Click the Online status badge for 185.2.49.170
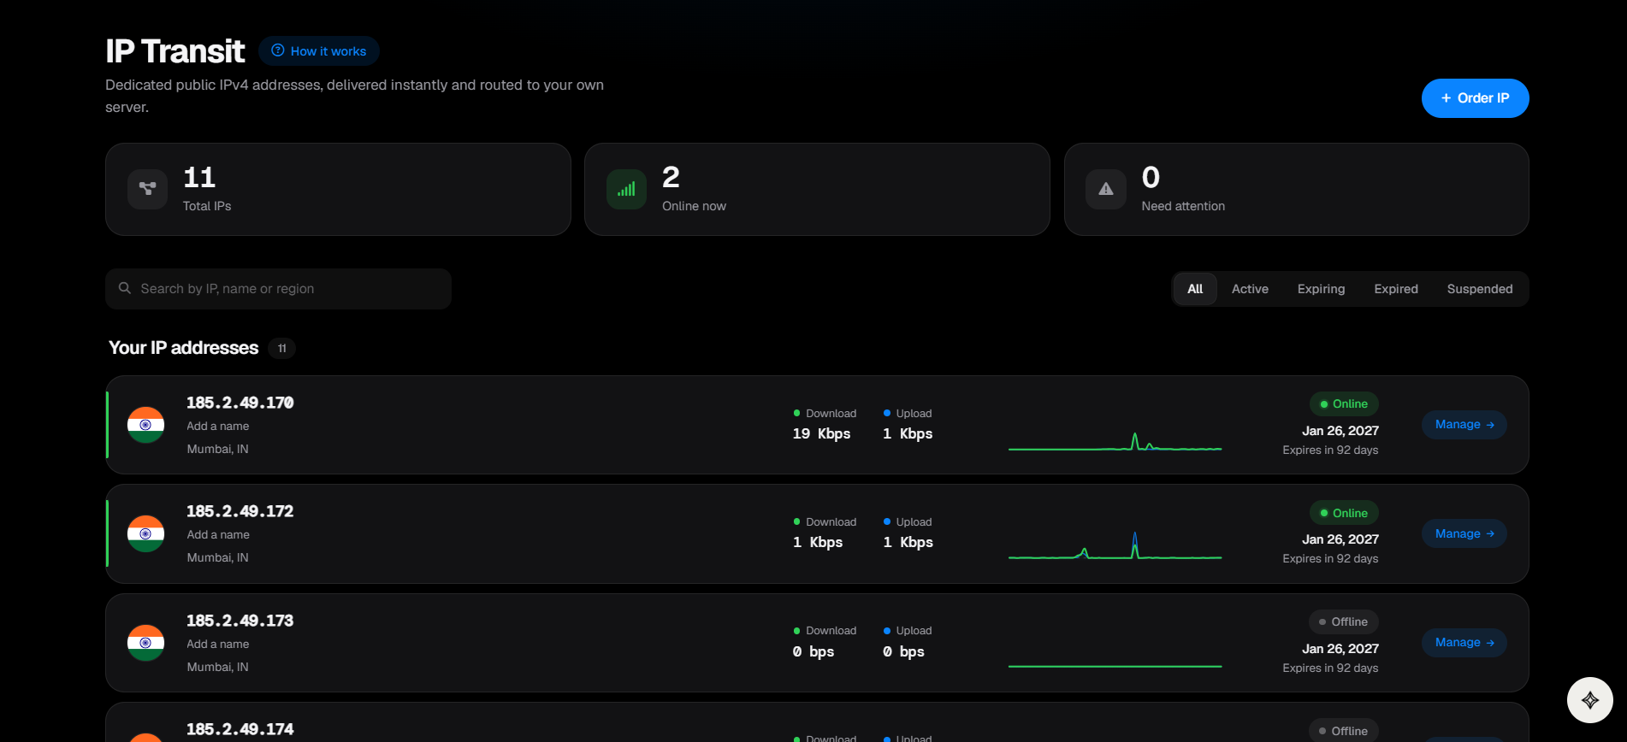The image size is (1627, 742). [1344, 403]
